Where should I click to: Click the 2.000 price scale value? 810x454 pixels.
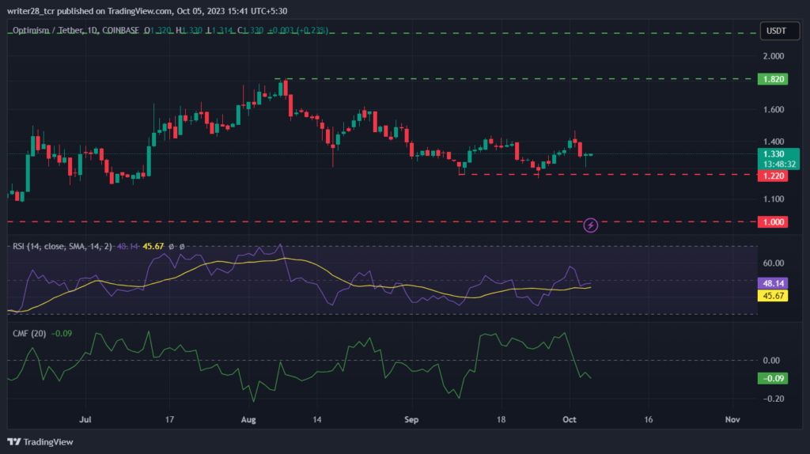[774, 56]
